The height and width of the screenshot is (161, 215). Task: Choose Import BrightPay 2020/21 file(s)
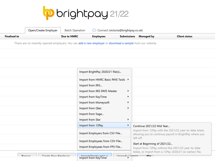click(104, 72)
